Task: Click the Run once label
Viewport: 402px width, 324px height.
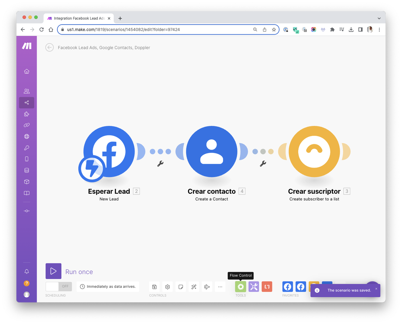Action: coord(79,272)
